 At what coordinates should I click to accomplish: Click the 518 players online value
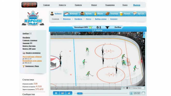tap(35, 84)
